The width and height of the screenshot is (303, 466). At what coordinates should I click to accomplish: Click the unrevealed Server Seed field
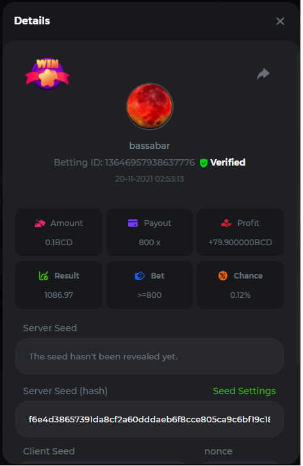pyautogui.click(x=149, y=356)
